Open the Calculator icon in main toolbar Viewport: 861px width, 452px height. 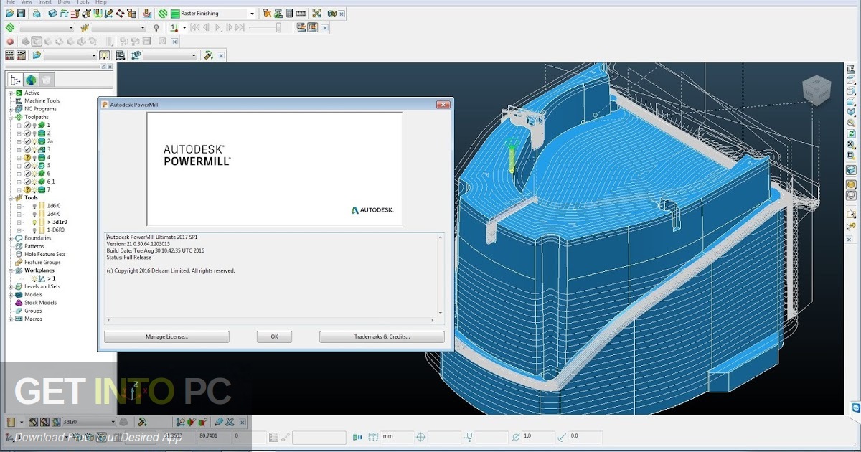click(x=290, y=13)
